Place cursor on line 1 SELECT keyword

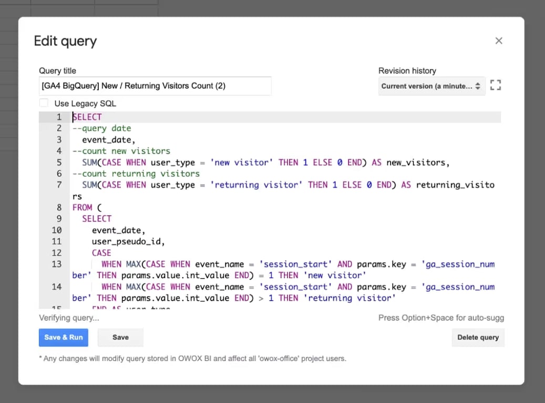(87, 117)
